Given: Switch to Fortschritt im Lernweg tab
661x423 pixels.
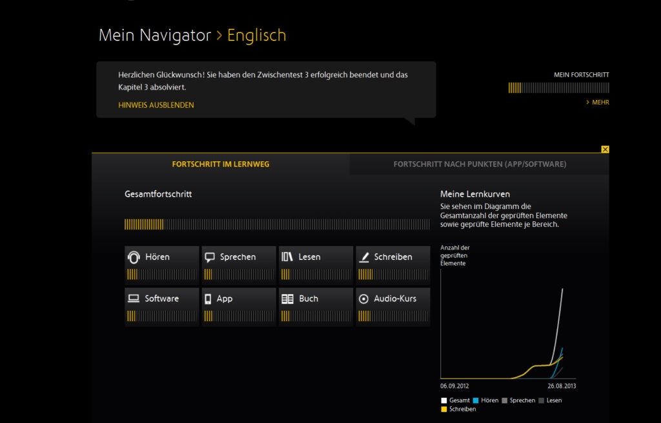Looking at the screenshot, I should pos(221,164).
